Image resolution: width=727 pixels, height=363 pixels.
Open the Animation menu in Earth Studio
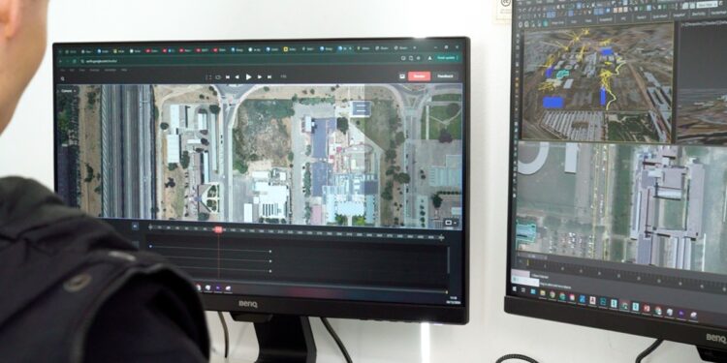point(110,70)
